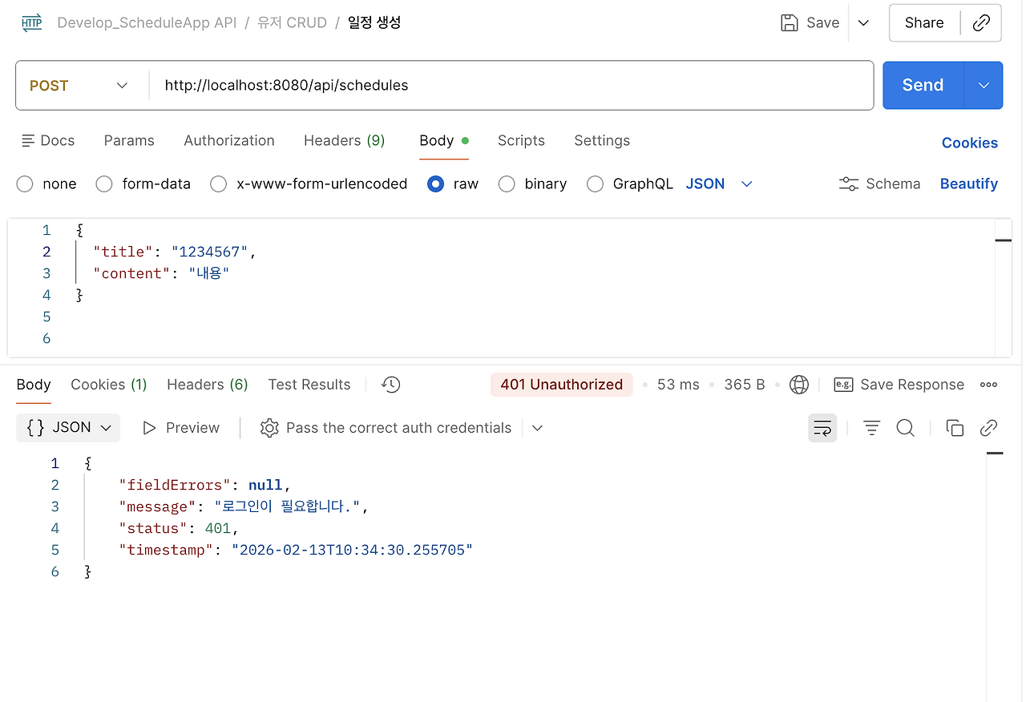Image resolution: width=1026 pixels, height=702 pixels.
Task: Click the 401 Unauthorized status badge
Action: click(562, 385)
